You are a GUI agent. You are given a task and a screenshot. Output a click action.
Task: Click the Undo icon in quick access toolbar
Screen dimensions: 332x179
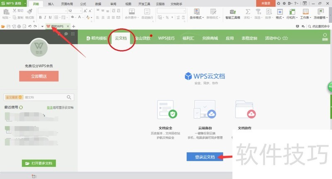29,27
